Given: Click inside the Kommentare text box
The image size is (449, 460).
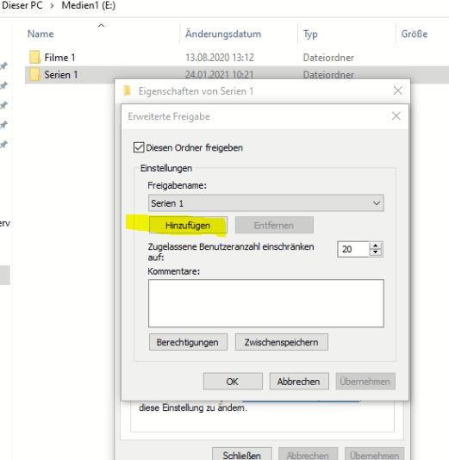Looking at the screenshot, I should [266, 303].
